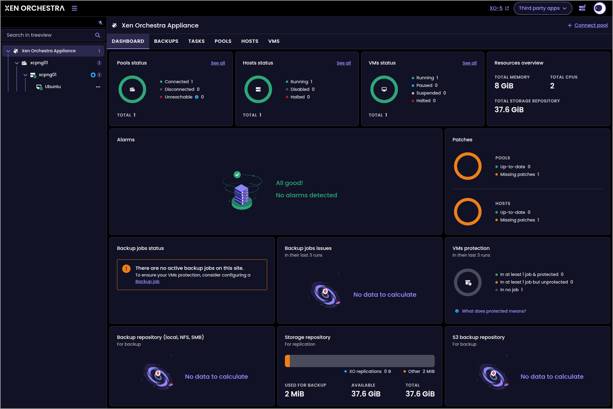
Task: Click the storage repository usage bar
Action: coord(360,361)
